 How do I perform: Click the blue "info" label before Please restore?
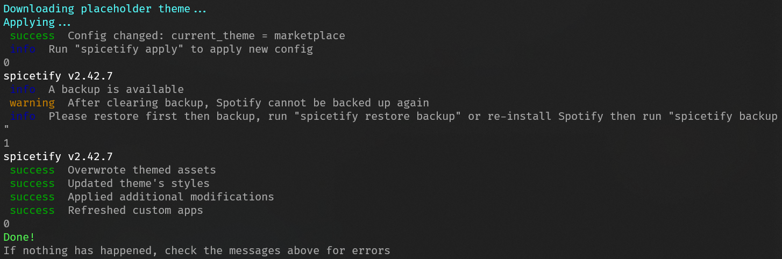[23, 117]
